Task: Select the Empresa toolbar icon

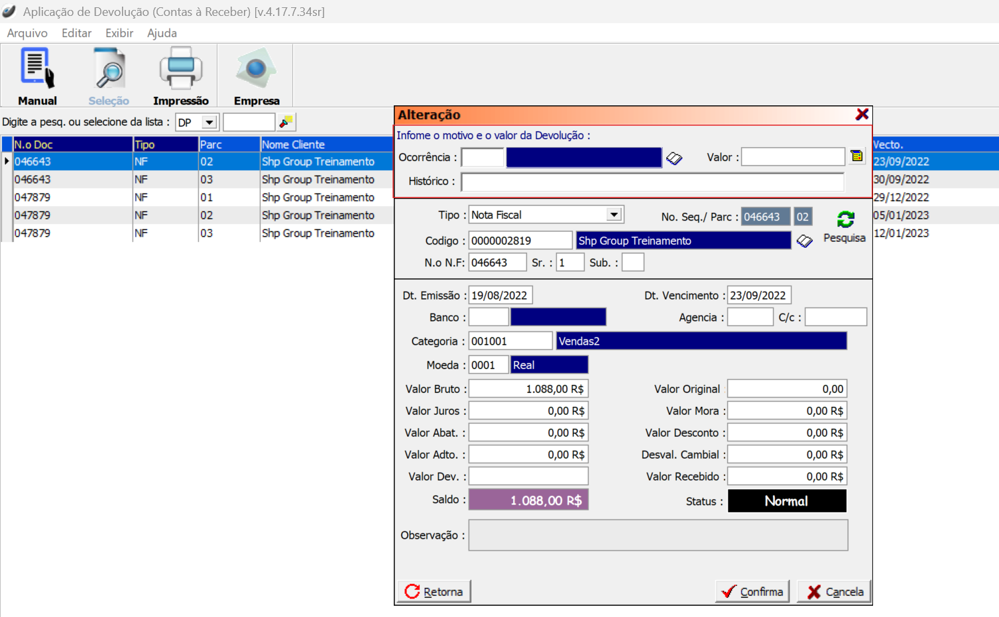Action: pyautogui.click(x=256, y=76)
